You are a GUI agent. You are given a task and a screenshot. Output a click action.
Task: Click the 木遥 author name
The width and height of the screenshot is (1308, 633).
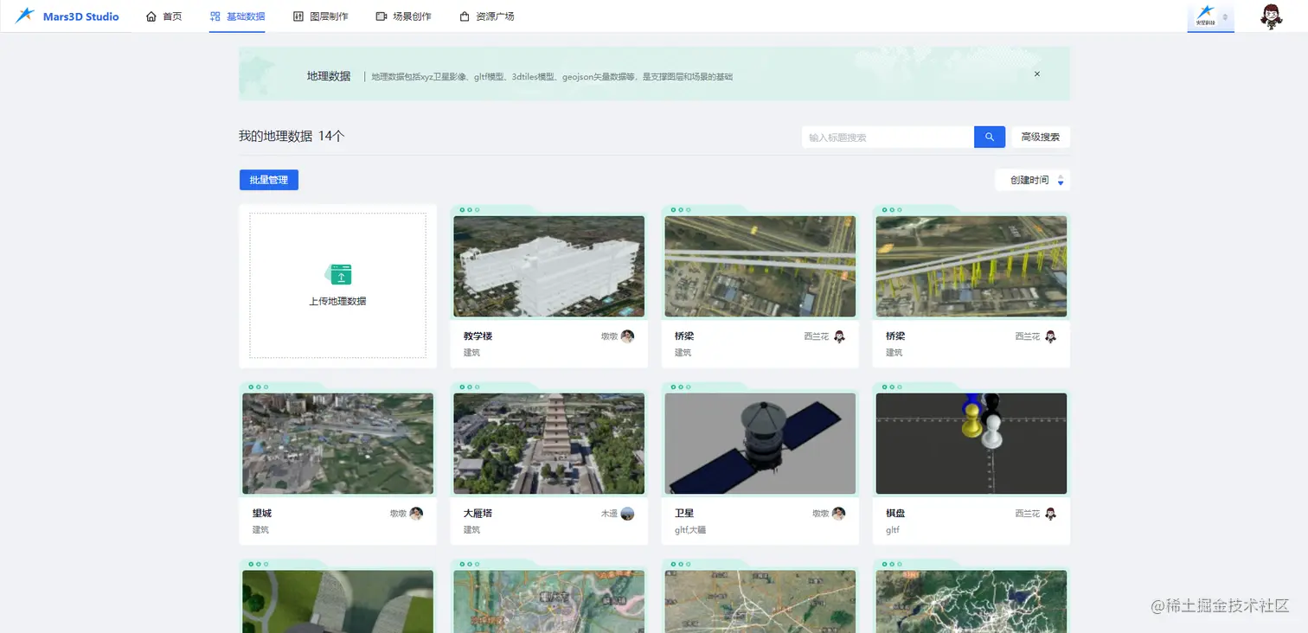[609, 514]
